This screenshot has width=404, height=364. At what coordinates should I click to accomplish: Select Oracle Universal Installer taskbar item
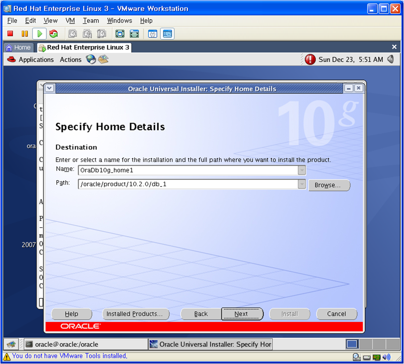[210, 344]
